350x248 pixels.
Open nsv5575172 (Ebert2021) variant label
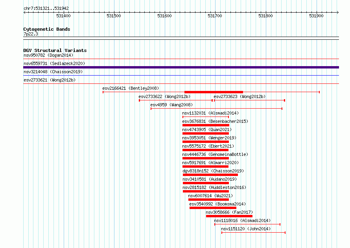click(208, 146)
